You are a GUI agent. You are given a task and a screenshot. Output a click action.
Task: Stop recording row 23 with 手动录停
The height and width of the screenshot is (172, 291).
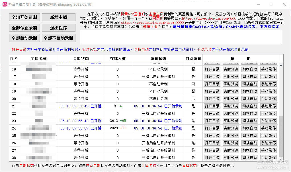point(268,121)
